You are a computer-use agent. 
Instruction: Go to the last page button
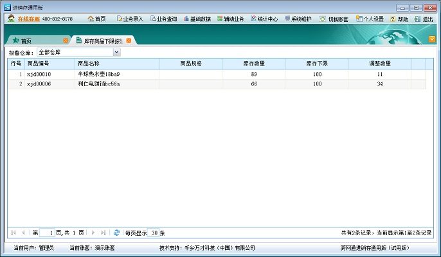(104, 233)
